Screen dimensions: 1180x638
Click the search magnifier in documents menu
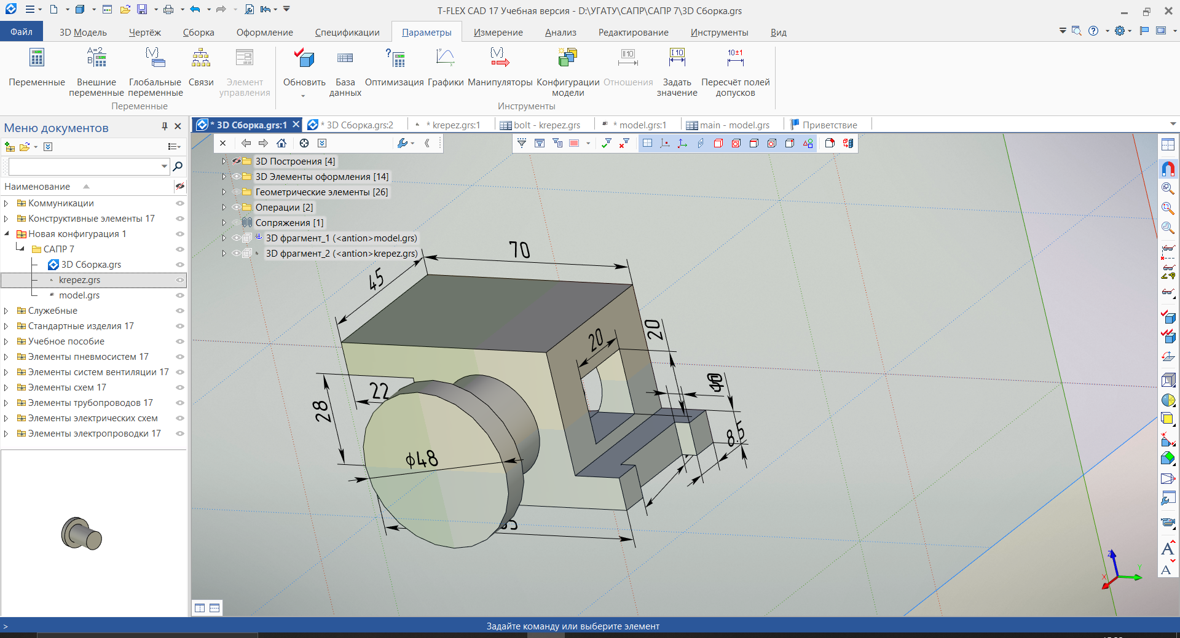tap(178, 166)
